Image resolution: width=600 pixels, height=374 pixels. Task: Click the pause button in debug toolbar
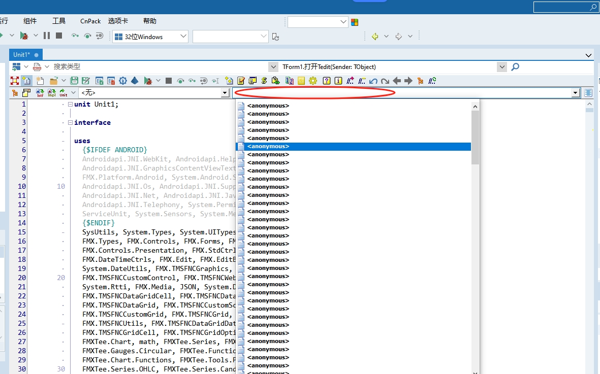pos(47,36)
